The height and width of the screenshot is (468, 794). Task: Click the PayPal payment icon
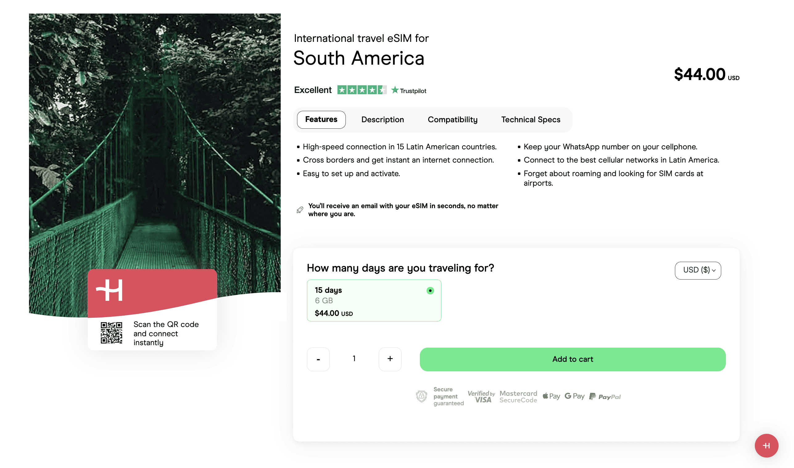(x=605, y=396)
